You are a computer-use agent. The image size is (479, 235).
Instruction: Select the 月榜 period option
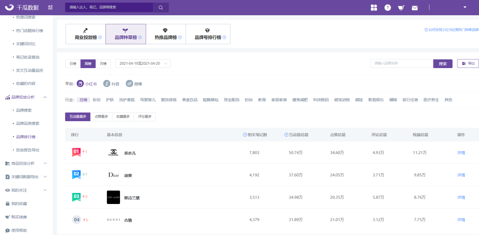[103, 64]
